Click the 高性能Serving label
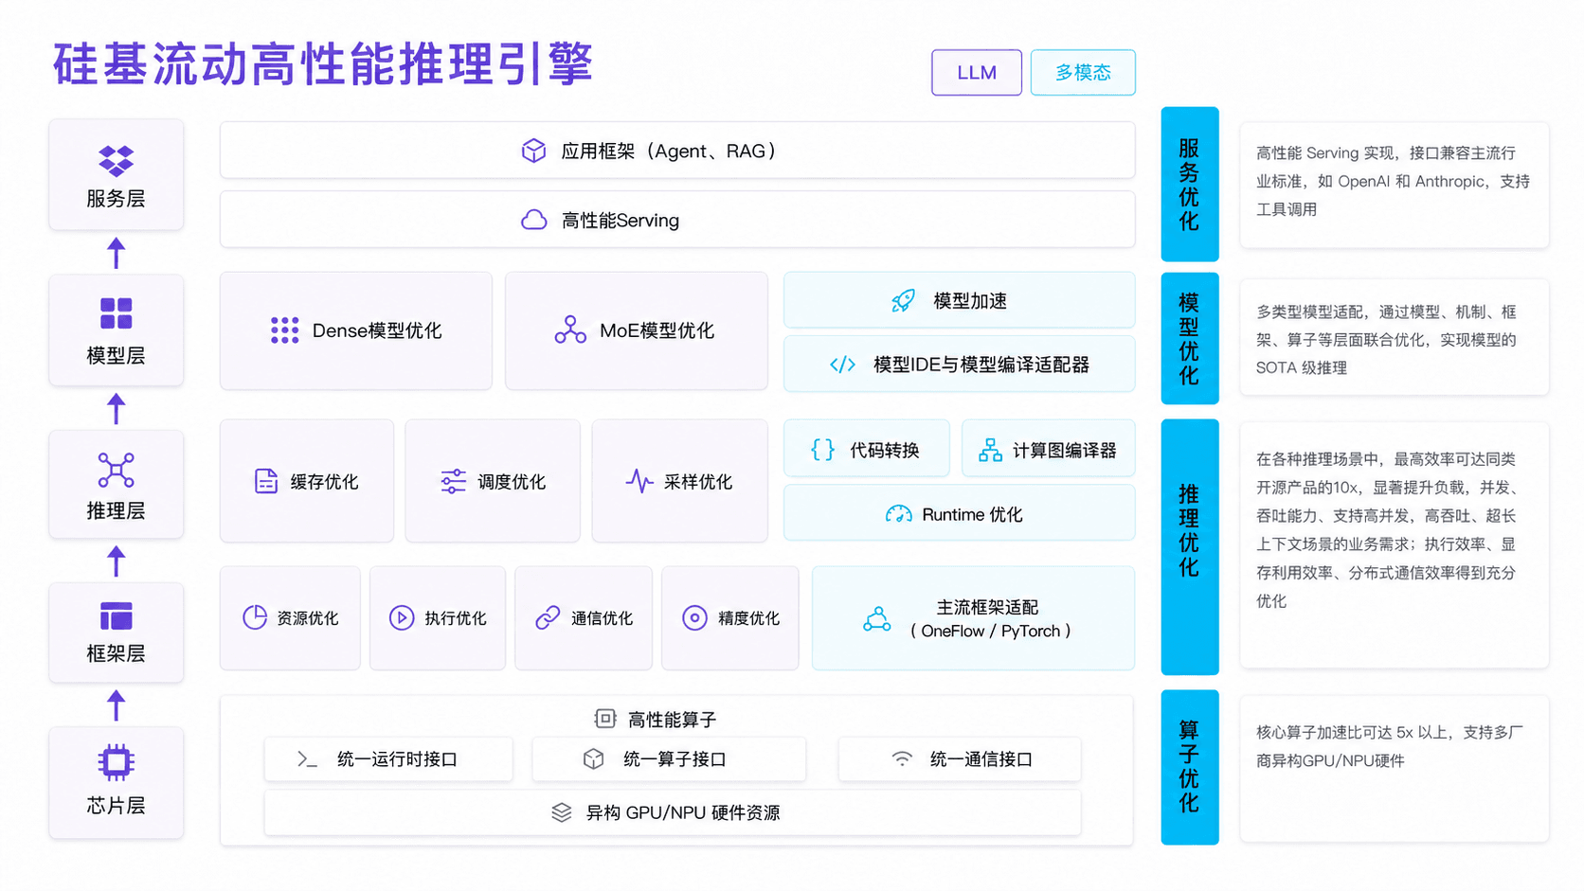The height and width of the screenshot is (891, 1584). 621,221
